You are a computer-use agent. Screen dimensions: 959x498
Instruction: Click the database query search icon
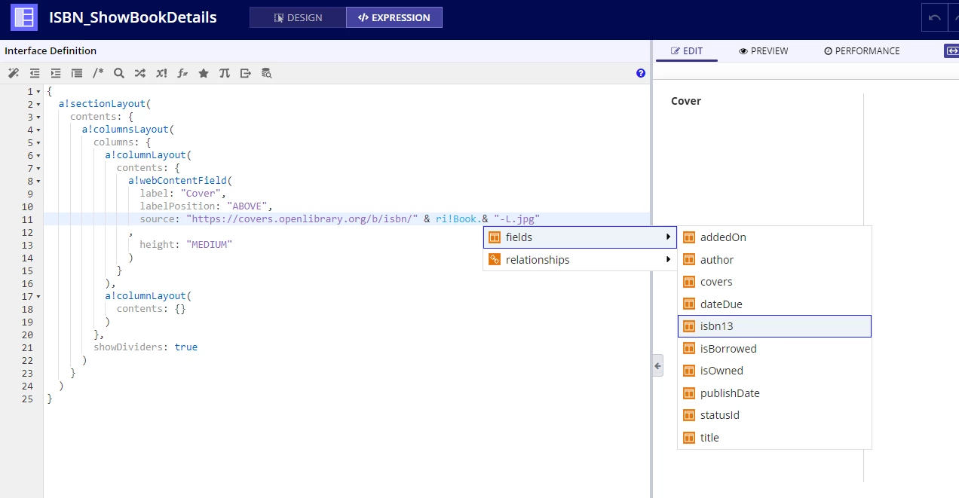pyautogui.click(x=267, y=73)
